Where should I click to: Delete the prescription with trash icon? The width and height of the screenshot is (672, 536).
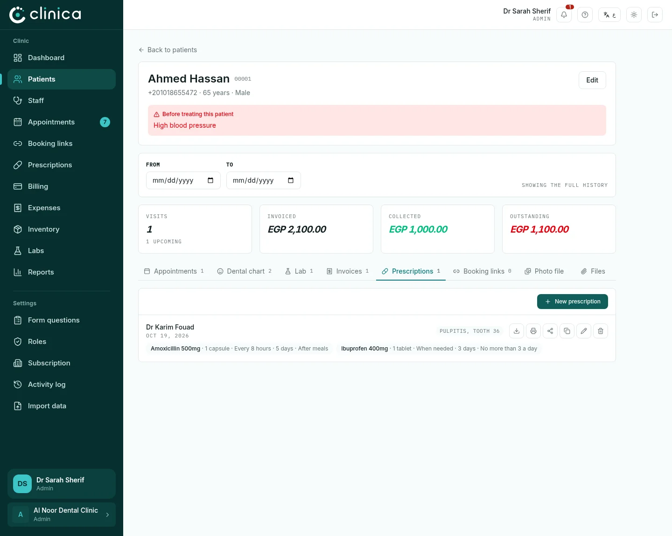point(601,331)
